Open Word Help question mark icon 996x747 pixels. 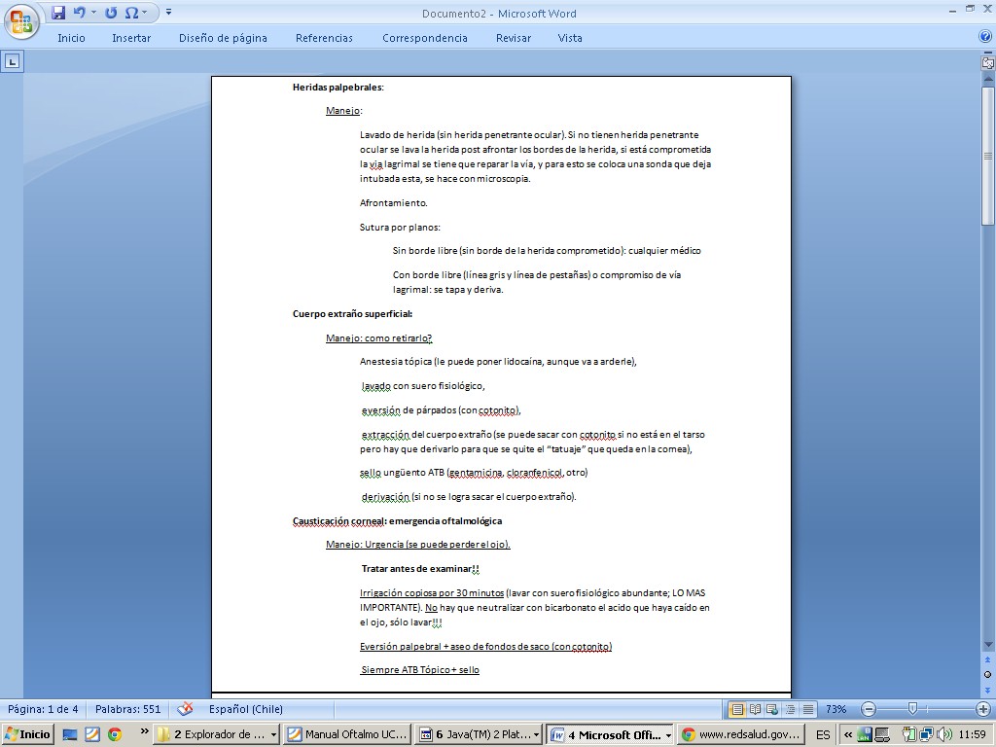pos(984,37)
